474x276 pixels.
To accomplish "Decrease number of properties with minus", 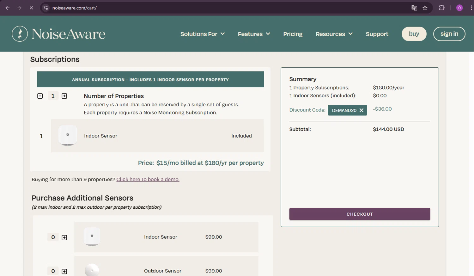I will (40, 96).
